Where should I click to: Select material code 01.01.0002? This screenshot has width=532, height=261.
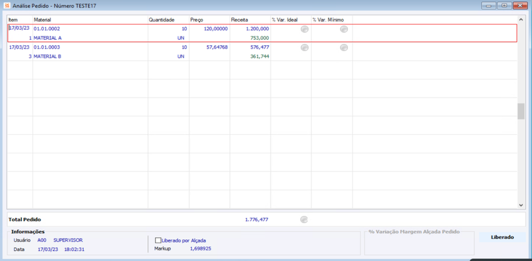tap(47, 29)
